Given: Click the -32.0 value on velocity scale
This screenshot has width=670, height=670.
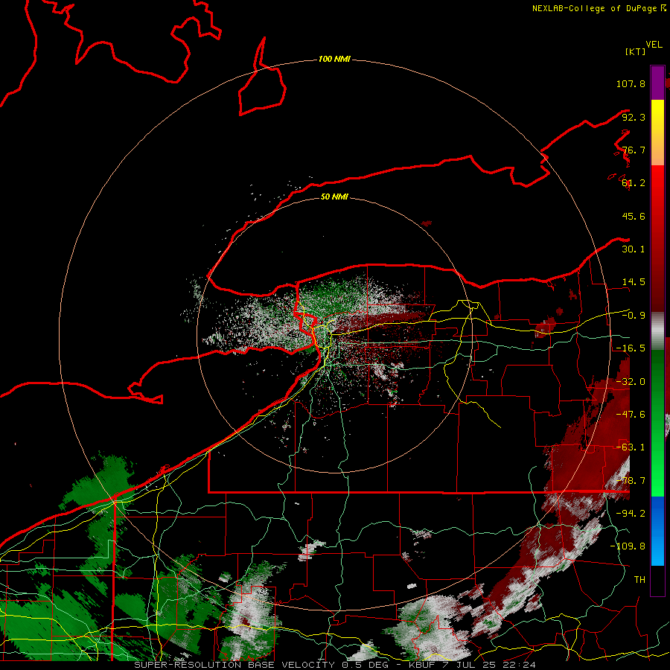Looking at the screenshot, I should click(631, 382).
